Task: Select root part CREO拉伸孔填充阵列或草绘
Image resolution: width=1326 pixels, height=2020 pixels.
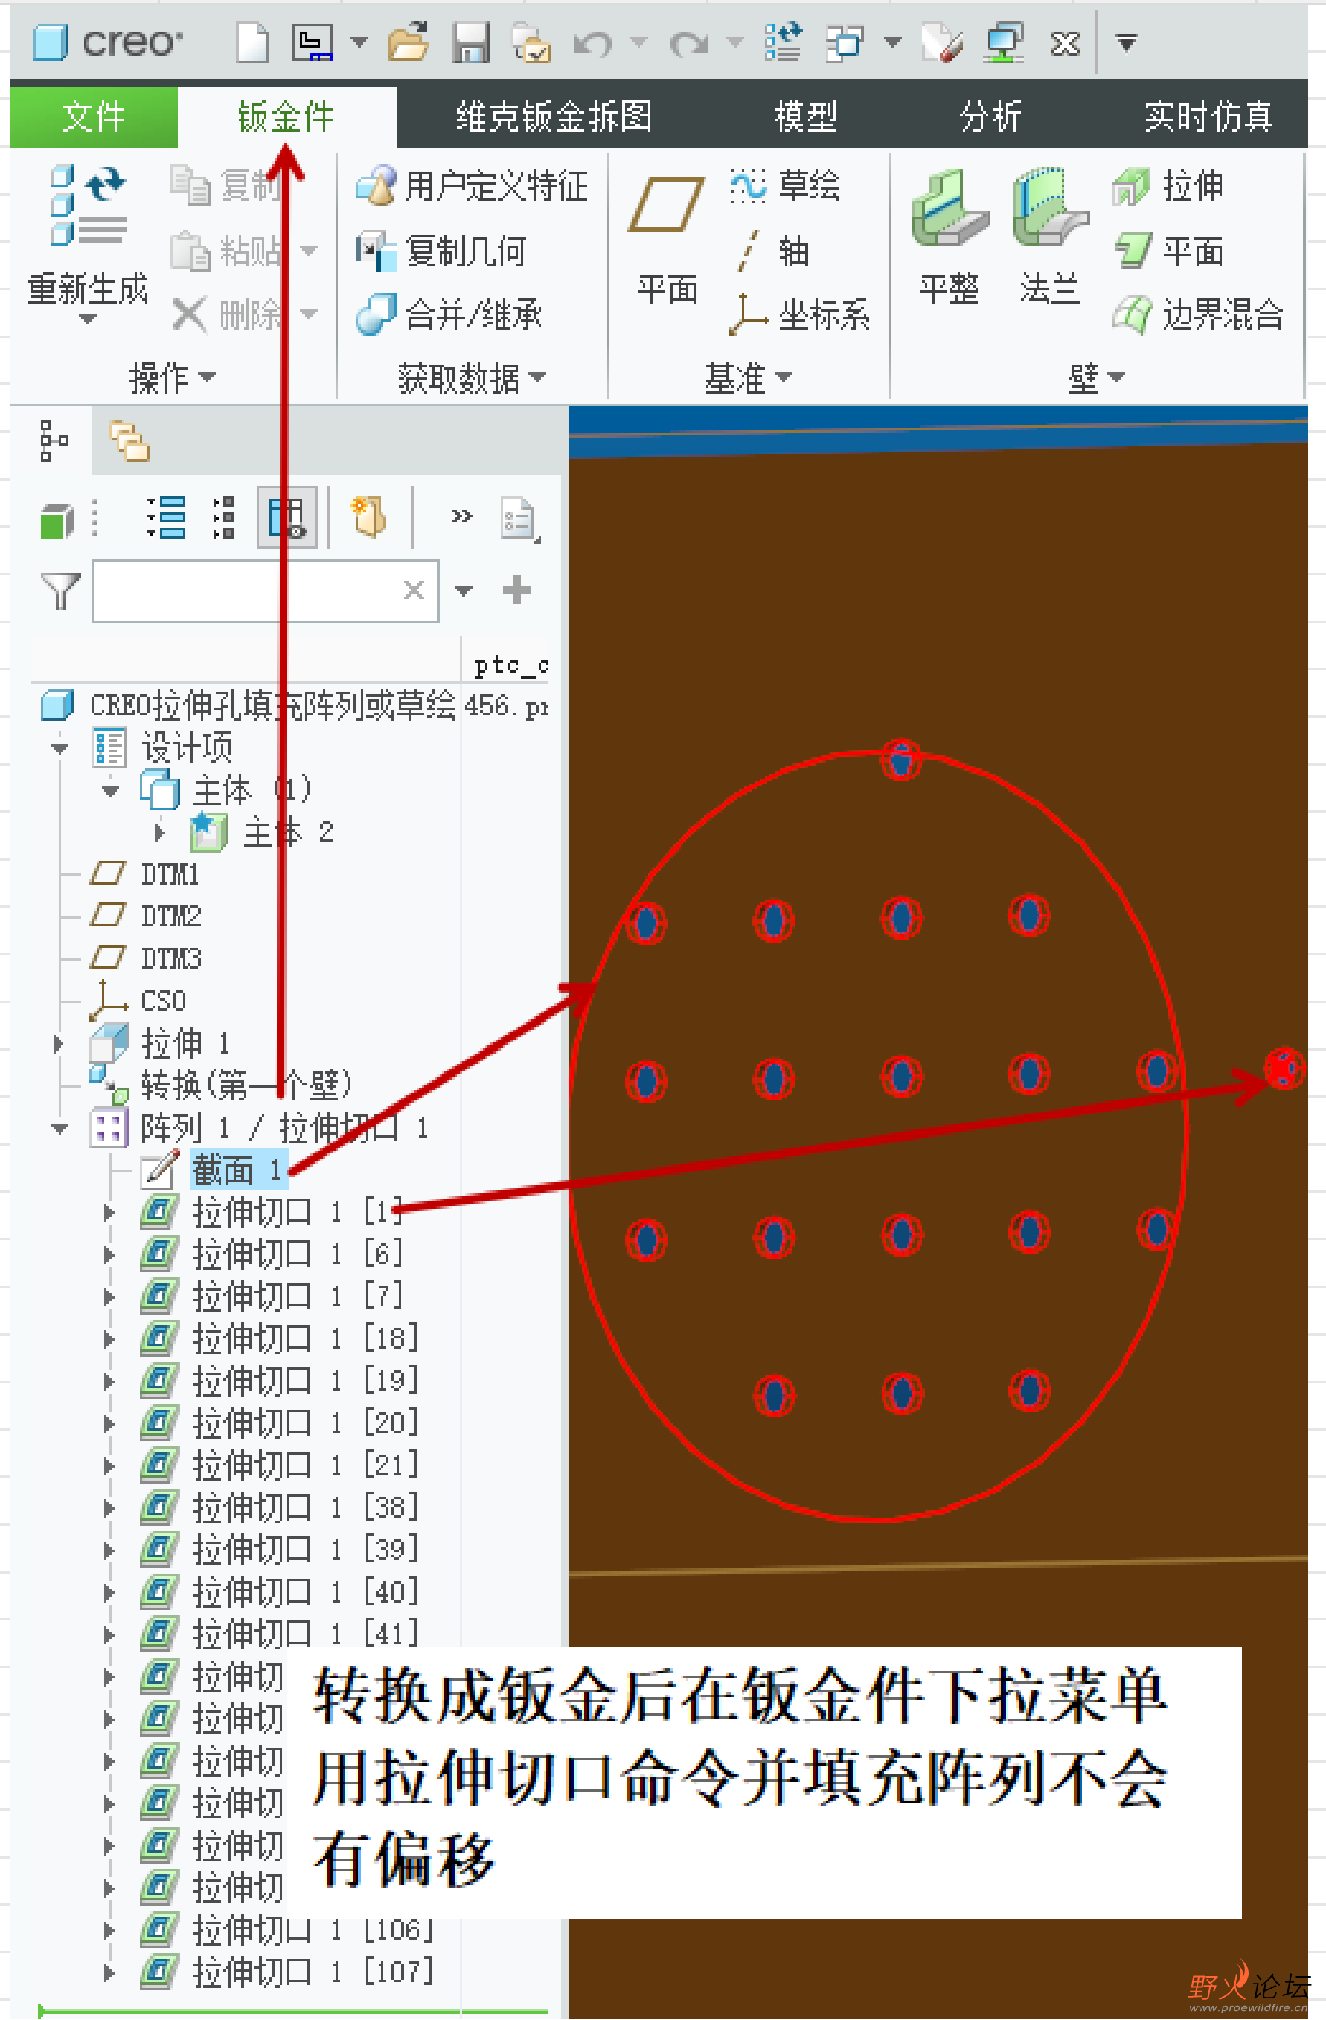Action: 248,705
